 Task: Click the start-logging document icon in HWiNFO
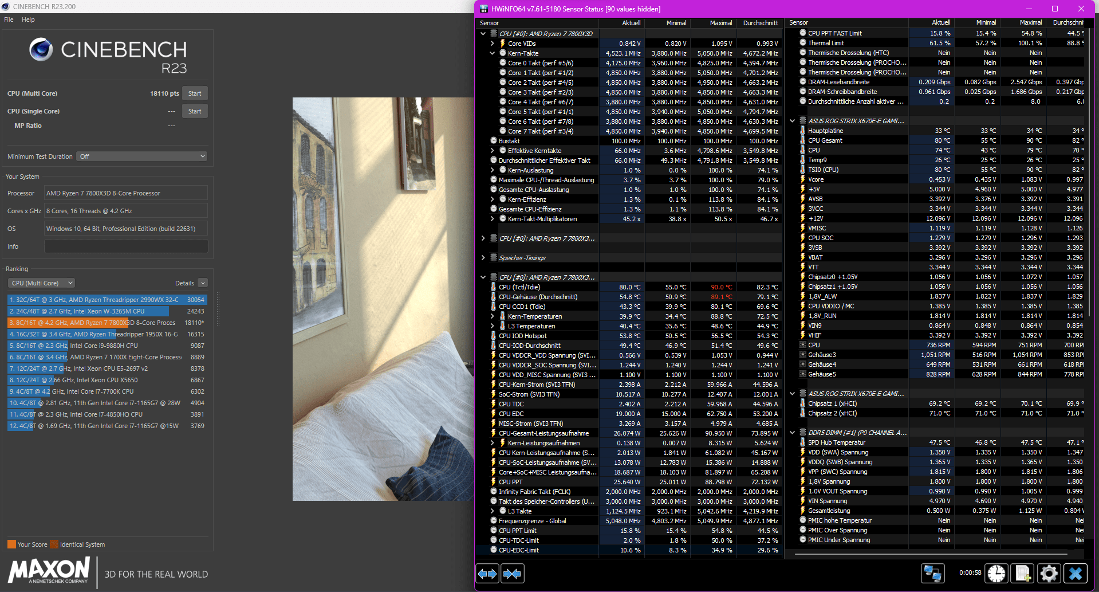click(1023, 573)
